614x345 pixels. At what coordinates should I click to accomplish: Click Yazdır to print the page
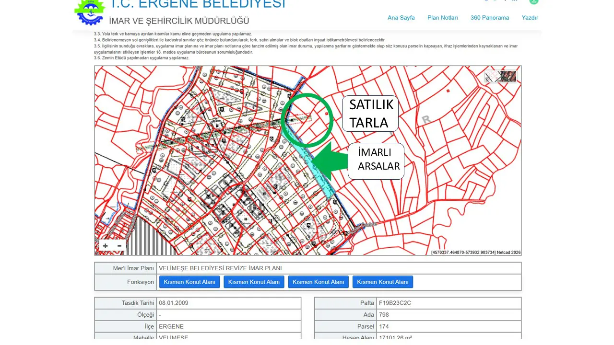click(x=530, y=18)
